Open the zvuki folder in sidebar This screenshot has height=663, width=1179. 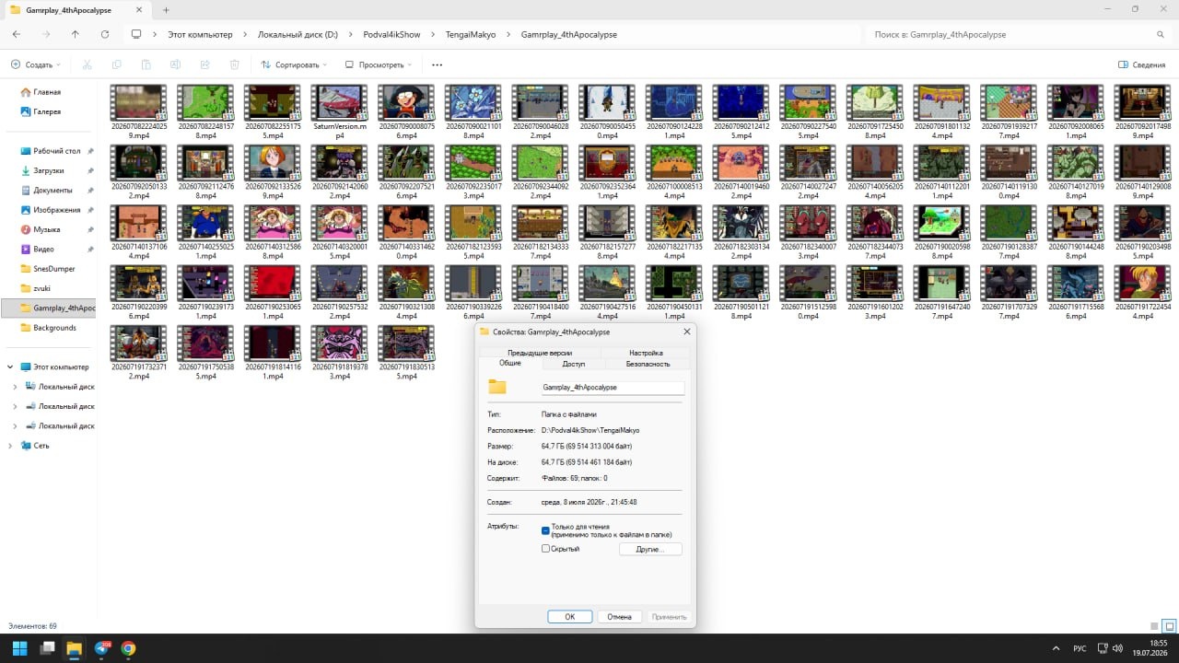click(x=43, y=288)
